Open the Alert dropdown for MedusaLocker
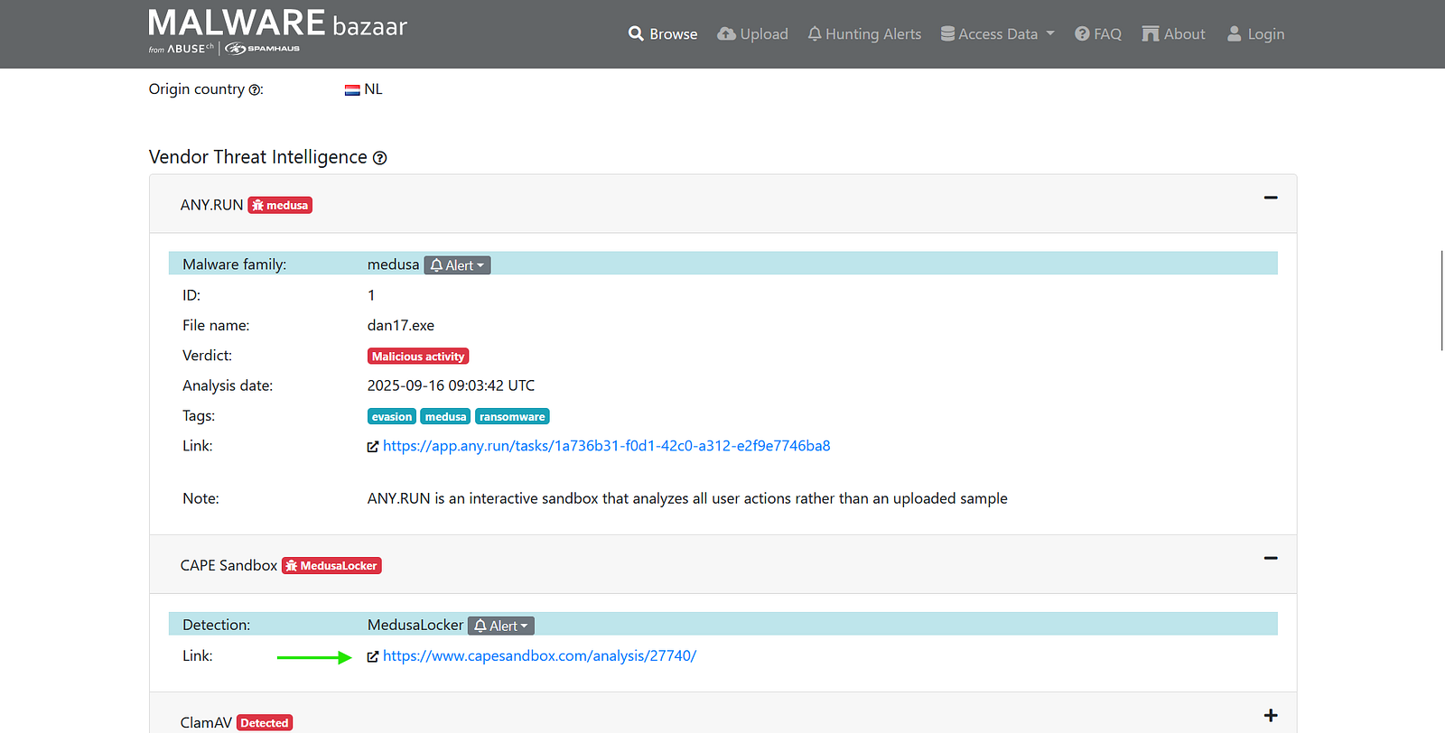The width and height of the screenshot is (1445, 733). pyautogui.click(x=501, y=626)
